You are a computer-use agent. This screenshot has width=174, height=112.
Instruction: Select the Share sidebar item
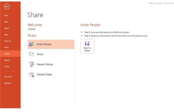pyautogui.click(x=10, y=54)
